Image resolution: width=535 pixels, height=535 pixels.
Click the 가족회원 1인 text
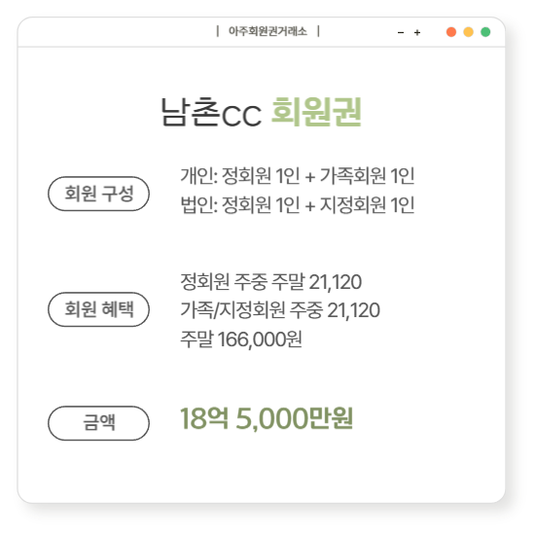[367, 176]
